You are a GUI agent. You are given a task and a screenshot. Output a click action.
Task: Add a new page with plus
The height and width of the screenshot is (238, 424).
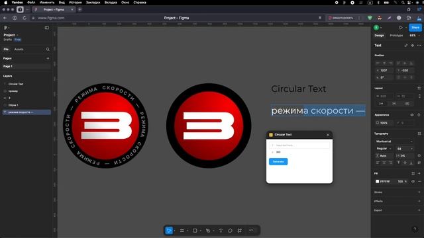click(x=48, y=58)
